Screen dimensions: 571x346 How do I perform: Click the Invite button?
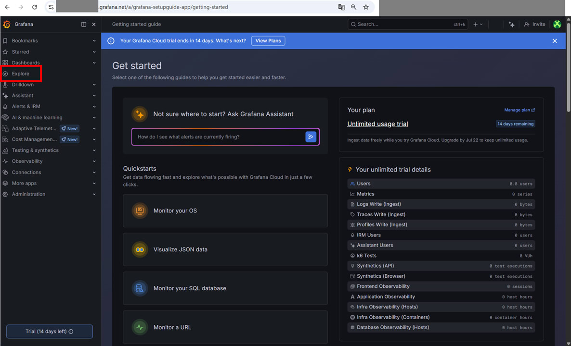534,25
